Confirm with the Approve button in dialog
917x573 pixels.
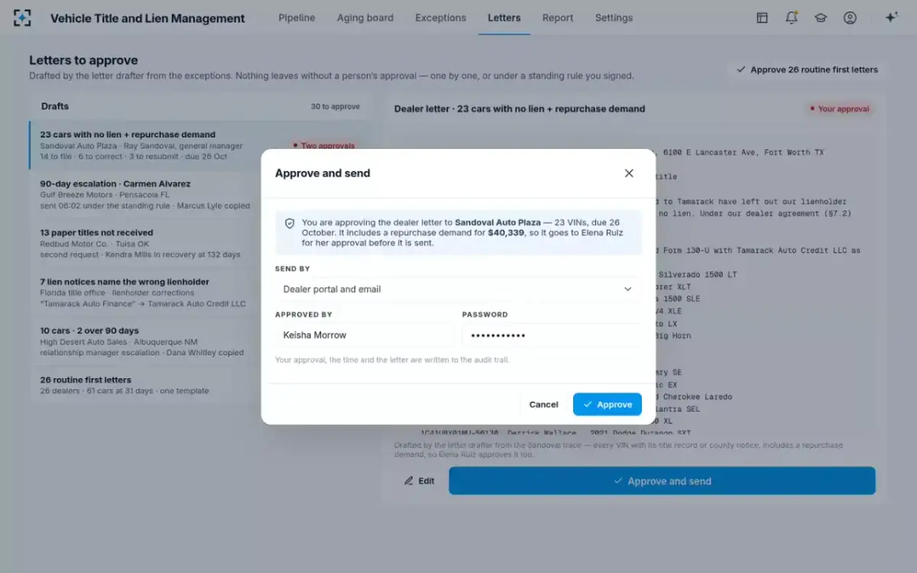[608, 404]
